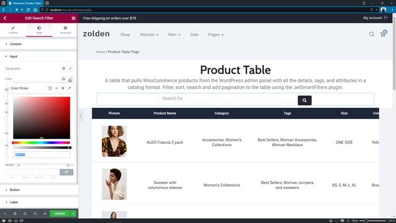The image size is (396, 223).
Task: Click the Sweater with voluminous sleeves name
Action: pyautogui.click(x=165, y=185)
